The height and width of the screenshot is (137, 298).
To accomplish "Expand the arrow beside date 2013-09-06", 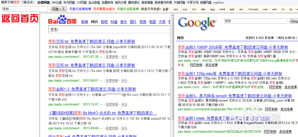I will [x=101, y=128].
